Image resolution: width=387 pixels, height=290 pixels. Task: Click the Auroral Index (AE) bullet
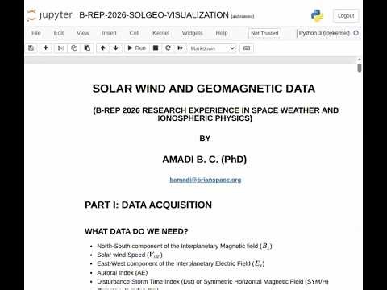pos(123,272)
